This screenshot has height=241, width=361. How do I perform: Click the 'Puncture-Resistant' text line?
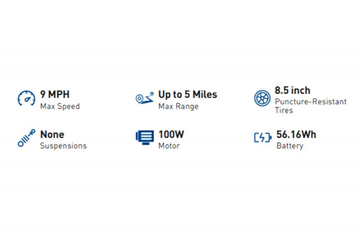[310, 102]
